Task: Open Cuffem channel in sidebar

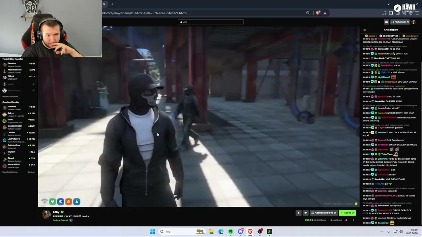Action: click(x=19, y=134)
